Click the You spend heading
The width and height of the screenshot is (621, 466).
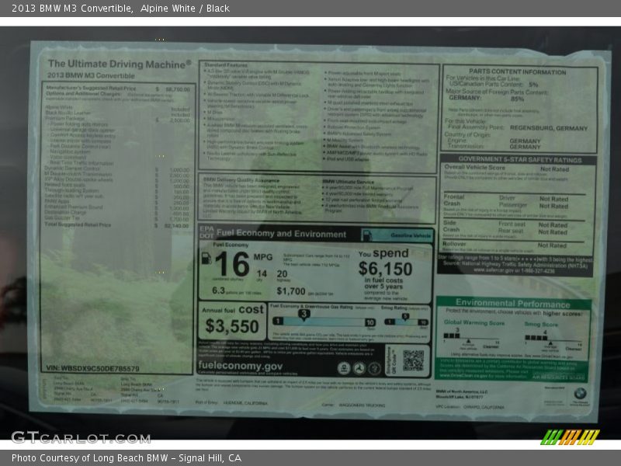tap(383, 253)
